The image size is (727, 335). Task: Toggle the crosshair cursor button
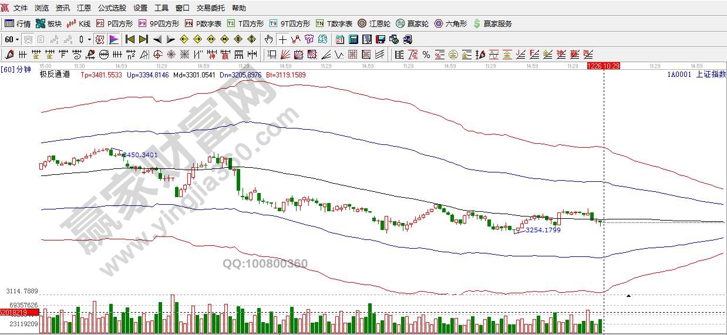(x=282, y=40)
